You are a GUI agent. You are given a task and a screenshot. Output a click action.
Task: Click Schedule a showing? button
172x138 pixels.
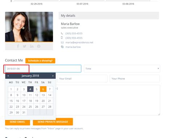point(40,60)
